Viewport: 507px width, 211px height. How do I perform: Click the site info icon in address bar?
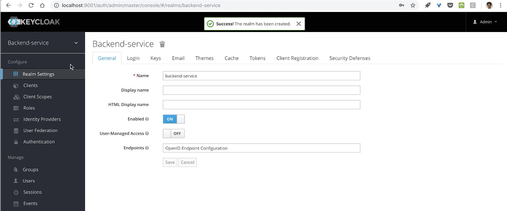point(56,5)
